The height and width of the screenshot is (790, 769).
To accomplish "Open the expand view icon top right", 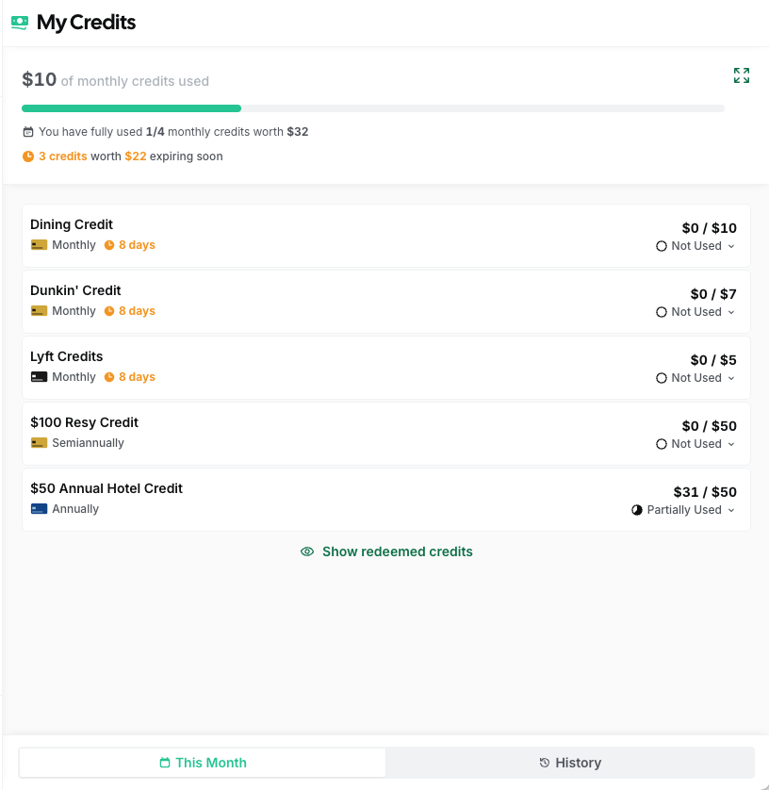I will tap(742, 75).
